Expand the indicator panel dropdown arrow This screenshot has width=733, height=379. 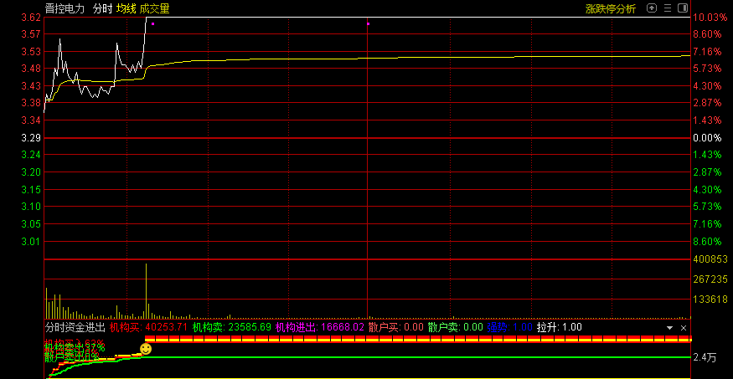(669, 328)
